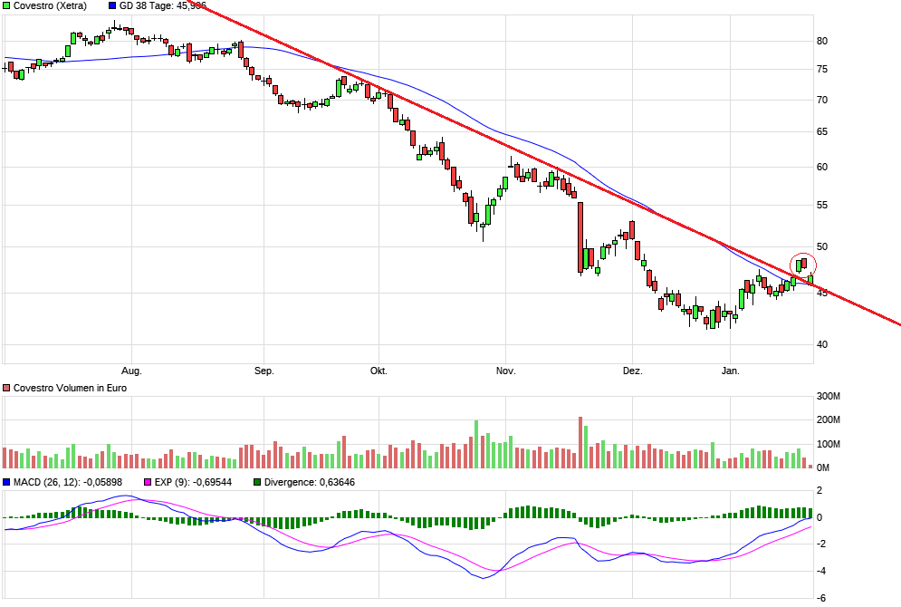Click the 'Aug.' month label
The width and height of the screenshot is (901, 607).
click(x=131, y=371)
